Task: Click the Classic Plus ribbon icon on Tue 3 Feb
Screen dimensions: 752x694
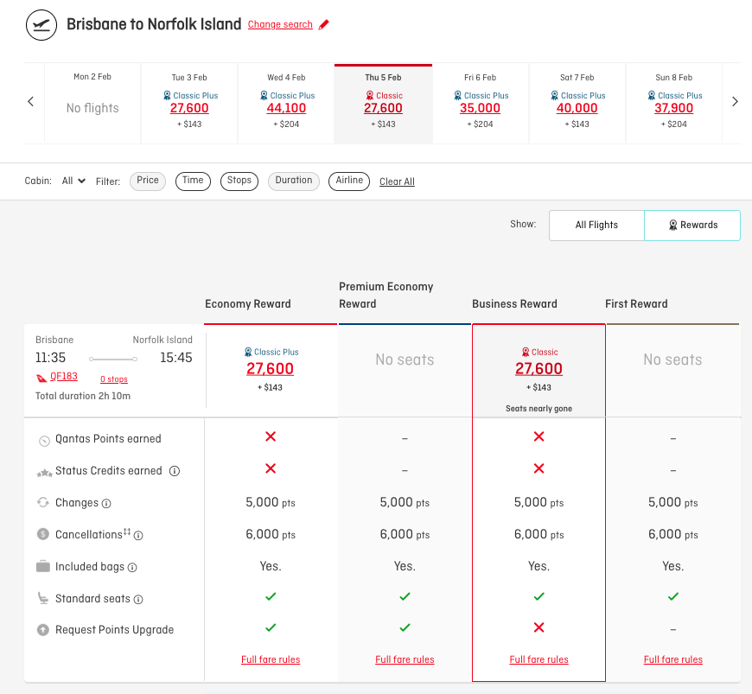Action: tap(167, 95)
